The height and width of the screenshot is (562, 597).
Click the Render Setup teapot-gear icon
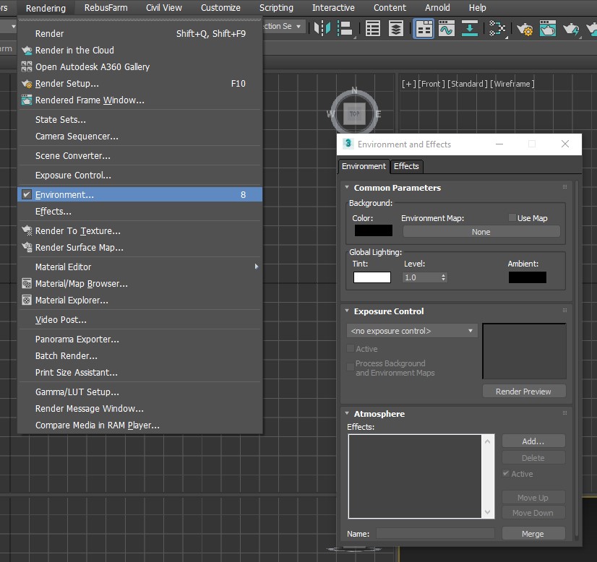(x=525, y=28)
